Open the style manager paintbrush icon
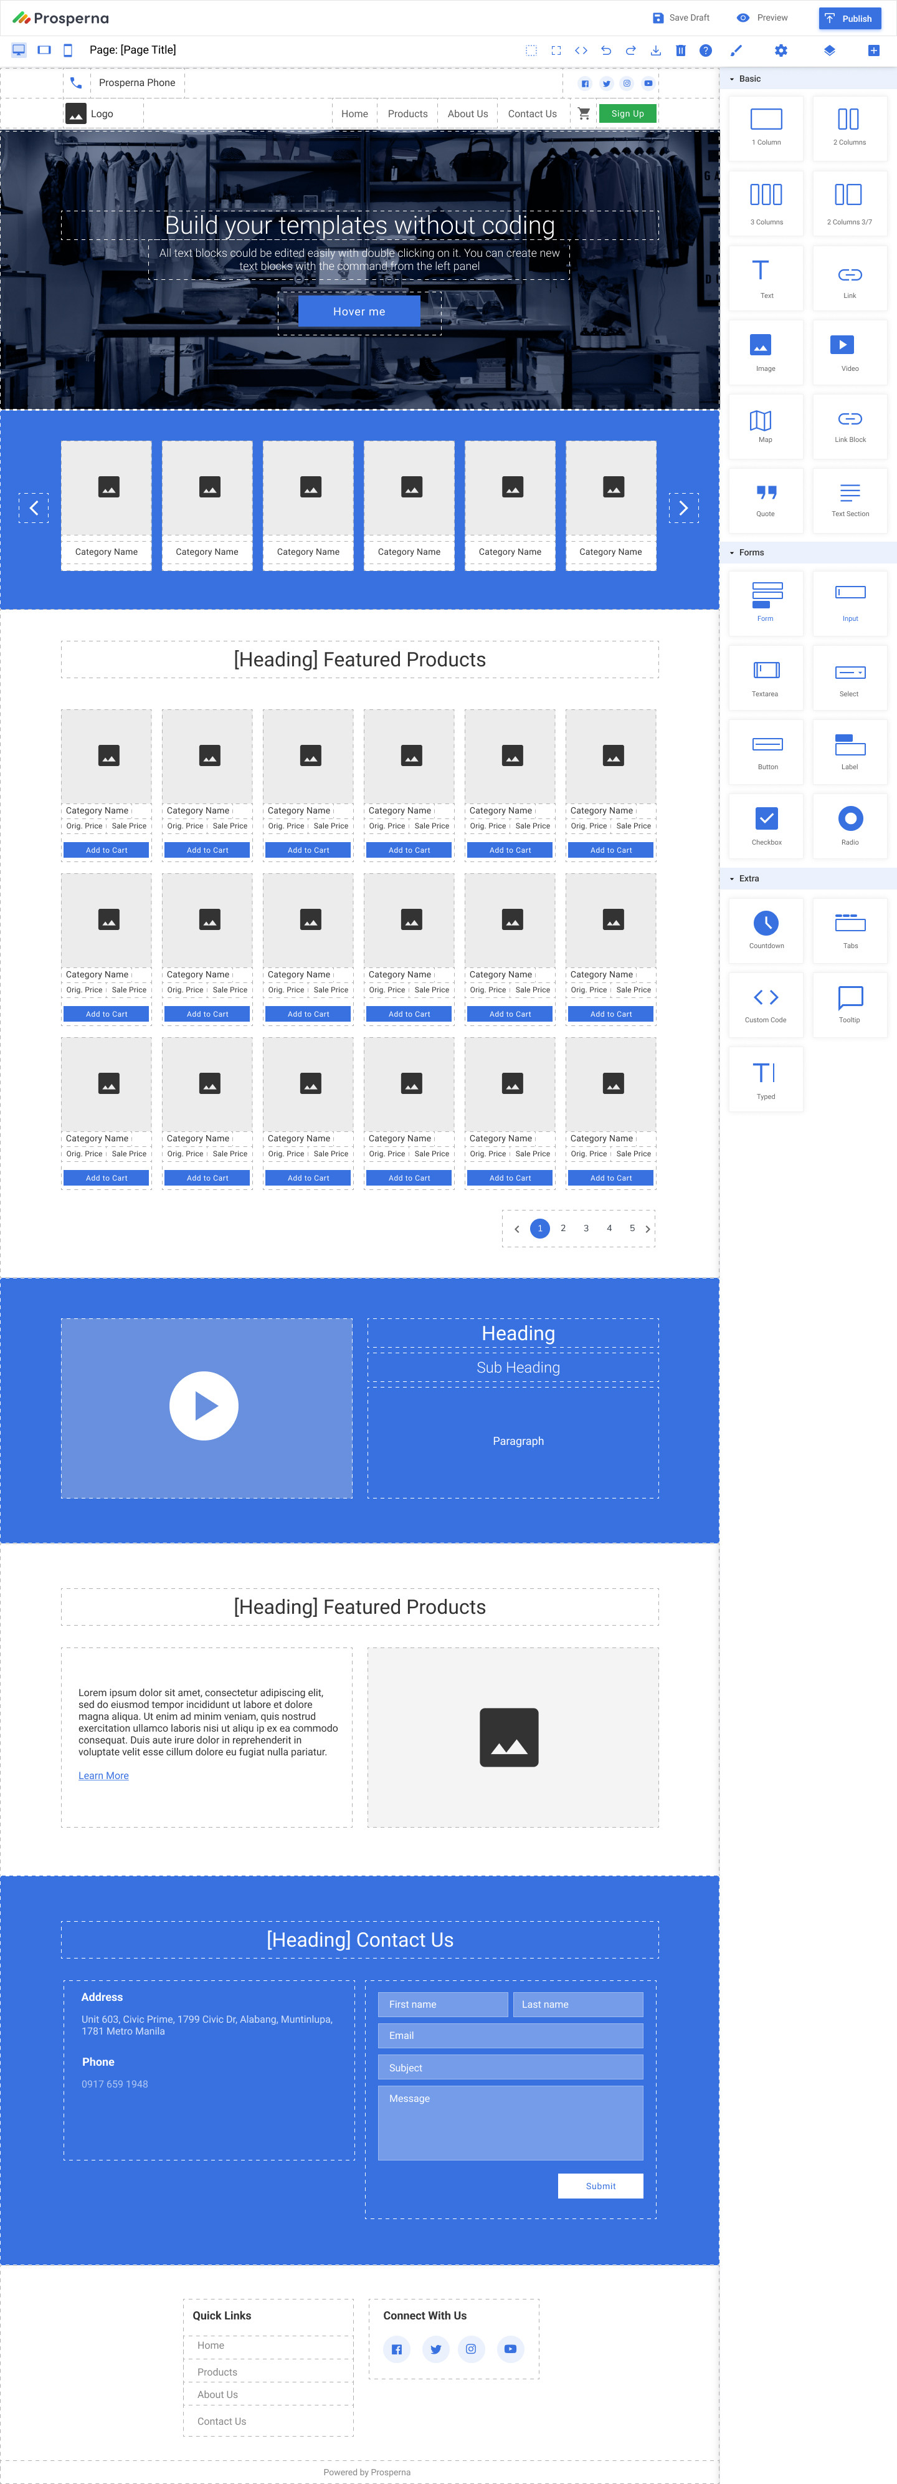The width and height of the screenshot is (897, 2484). coord(736,50)
